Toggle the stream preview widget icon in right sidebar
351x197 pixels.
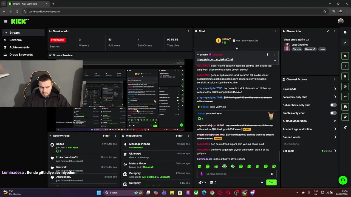345,56
